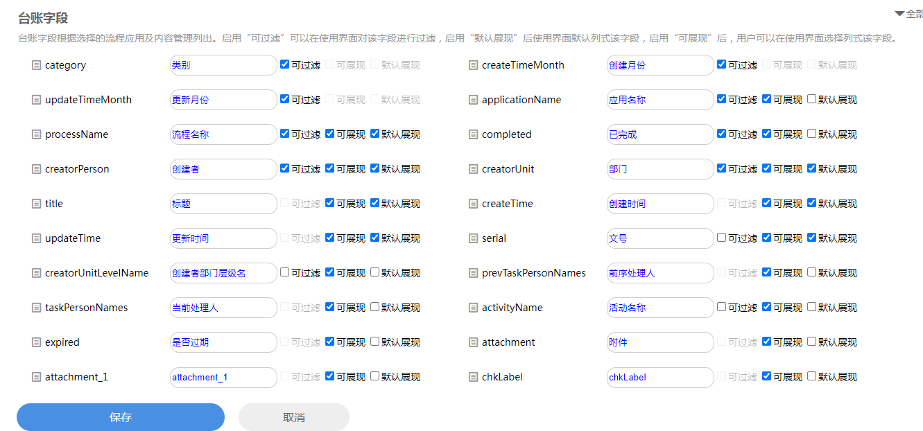Click the field icon beside creatorPerson

click(37, 169)
